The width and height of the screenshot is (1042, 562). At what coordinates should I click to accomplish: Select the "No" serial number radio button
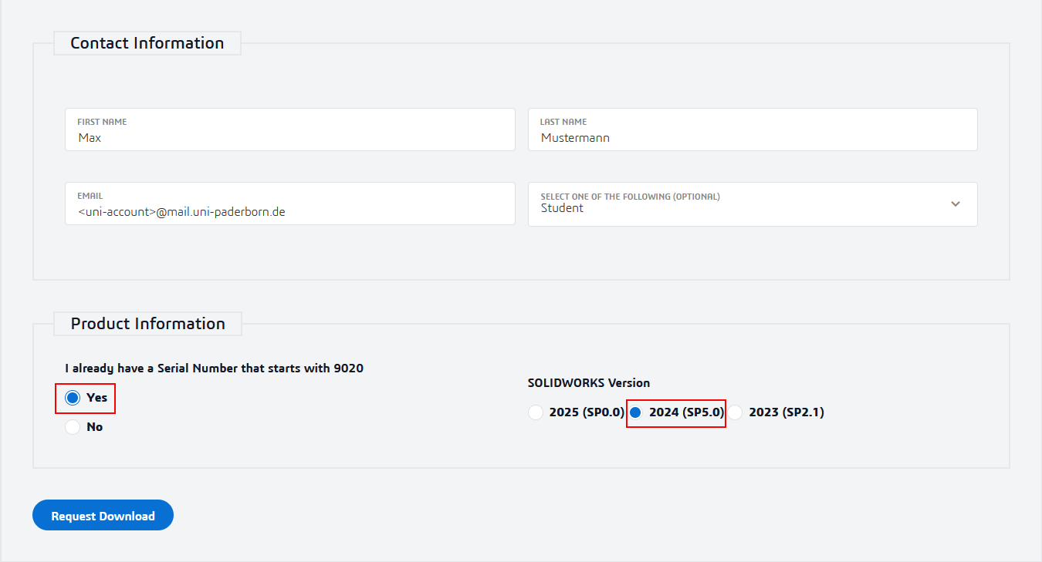73,427
